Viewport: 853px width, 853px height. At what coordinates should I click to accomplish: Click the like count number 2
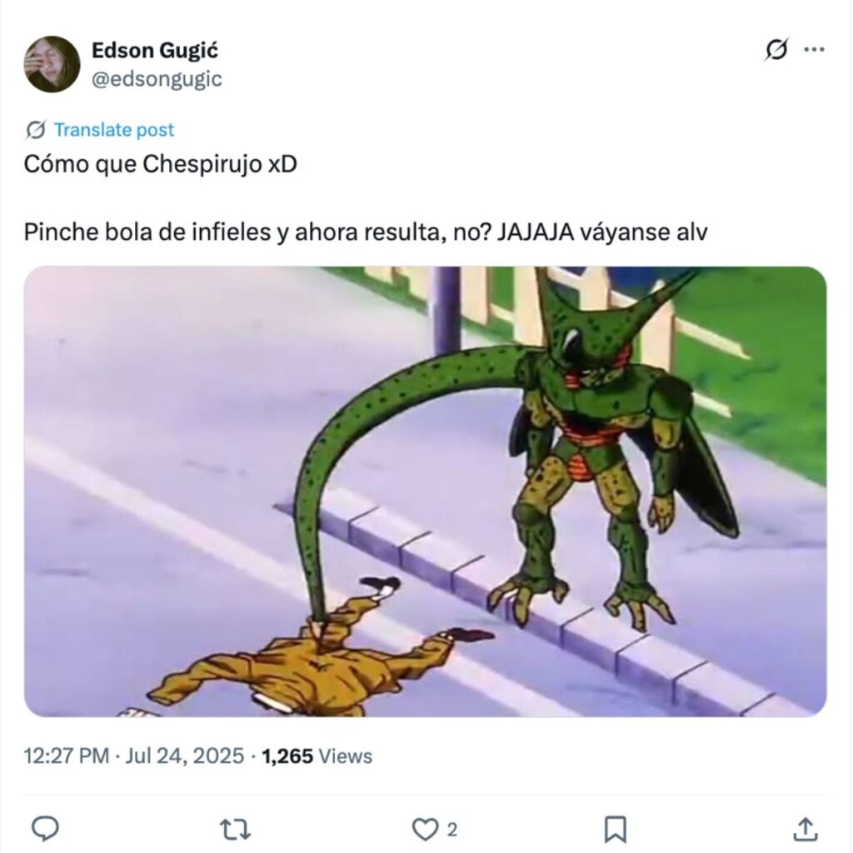[x=452, y=830]
